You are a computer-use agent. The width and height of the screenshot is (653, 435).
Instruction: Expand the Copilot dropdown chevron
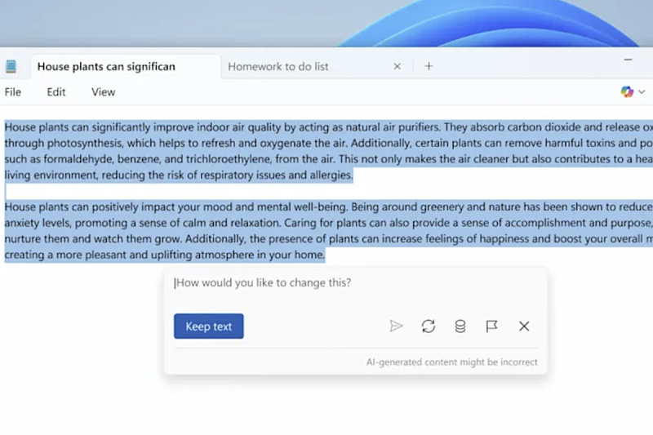(x=642, y=92)
